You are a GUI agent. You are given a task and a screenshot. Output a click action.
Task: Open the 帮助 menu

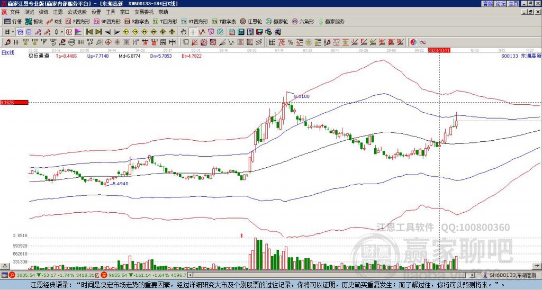163,12
